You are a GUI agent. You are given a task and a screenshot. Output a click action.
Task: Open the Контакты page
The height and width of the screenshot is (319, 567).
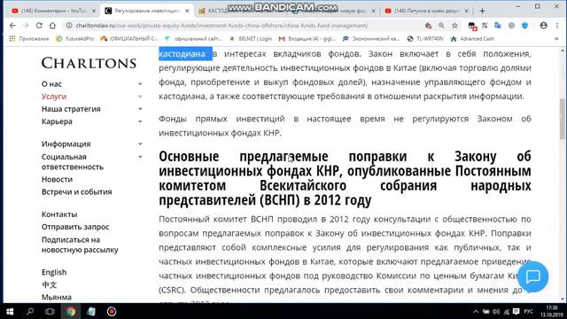(x=59, y=214)
